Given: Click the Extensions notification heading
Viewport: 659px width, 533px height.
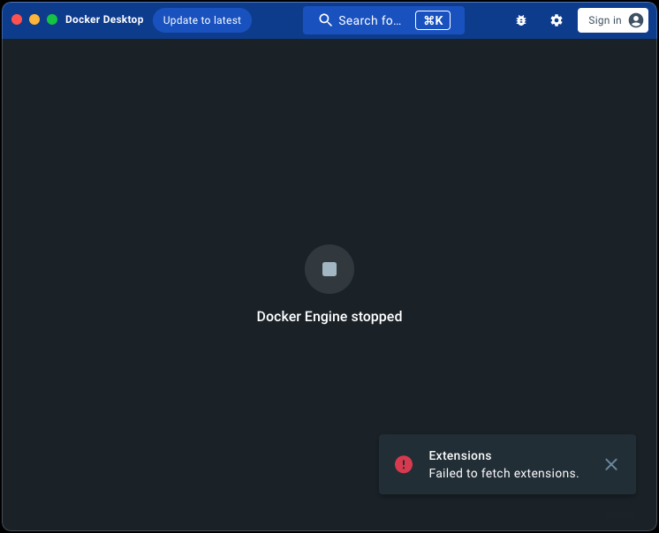Looking at the screenshot, I should (460, 455).
